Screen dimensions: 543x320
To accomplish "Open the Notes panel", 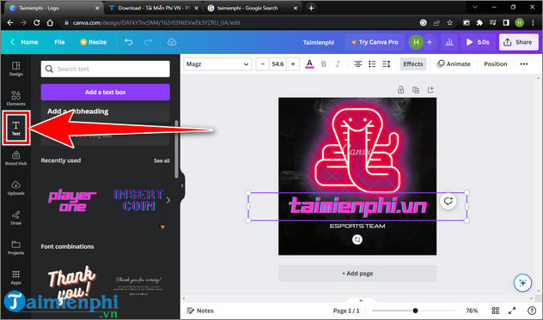I will coord(200,311).
